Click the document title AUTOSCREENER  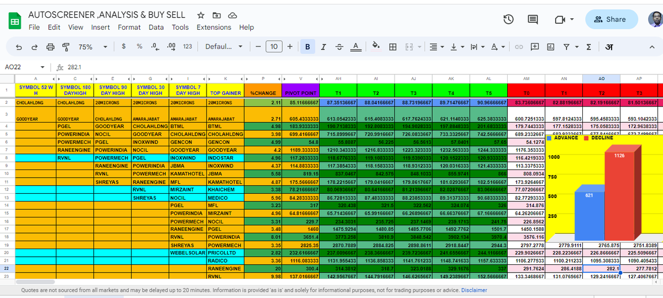[x=107, y=15]
